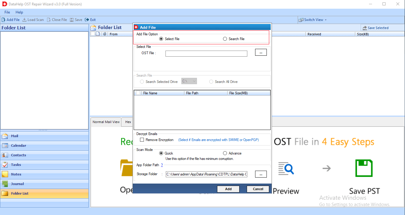The image size is (405, 215).
Task: Open the Switch View dropdown
Action: (x=313, y=19)
